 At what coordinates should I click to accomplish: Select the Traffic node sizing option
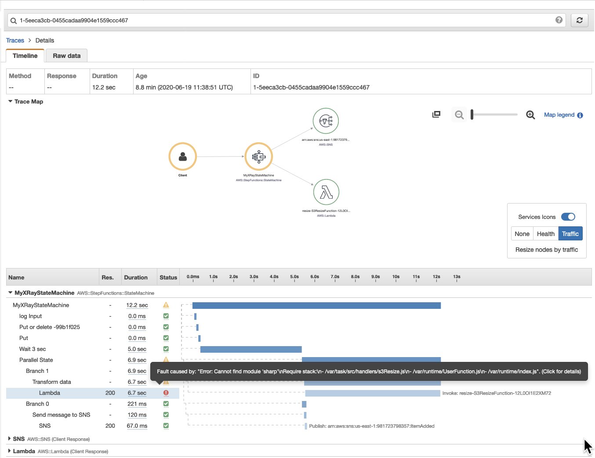tap(570, 234)
